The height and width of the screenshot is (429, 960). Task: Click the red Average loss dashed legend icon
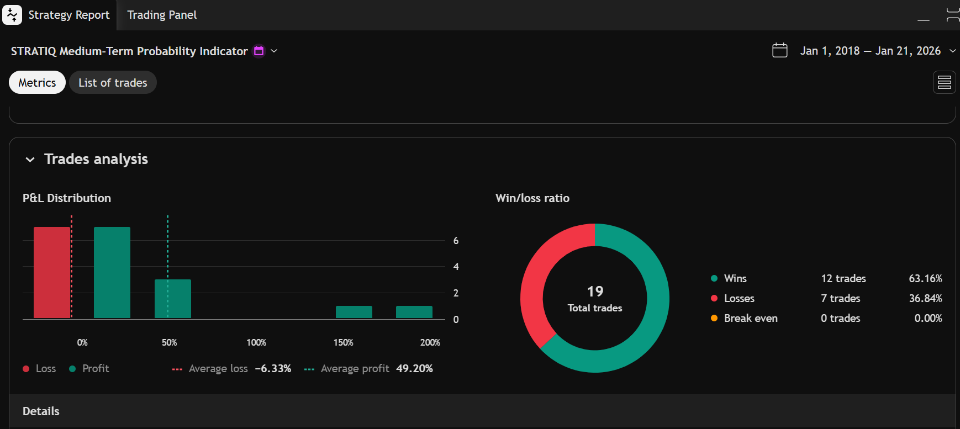pos(177,369)
